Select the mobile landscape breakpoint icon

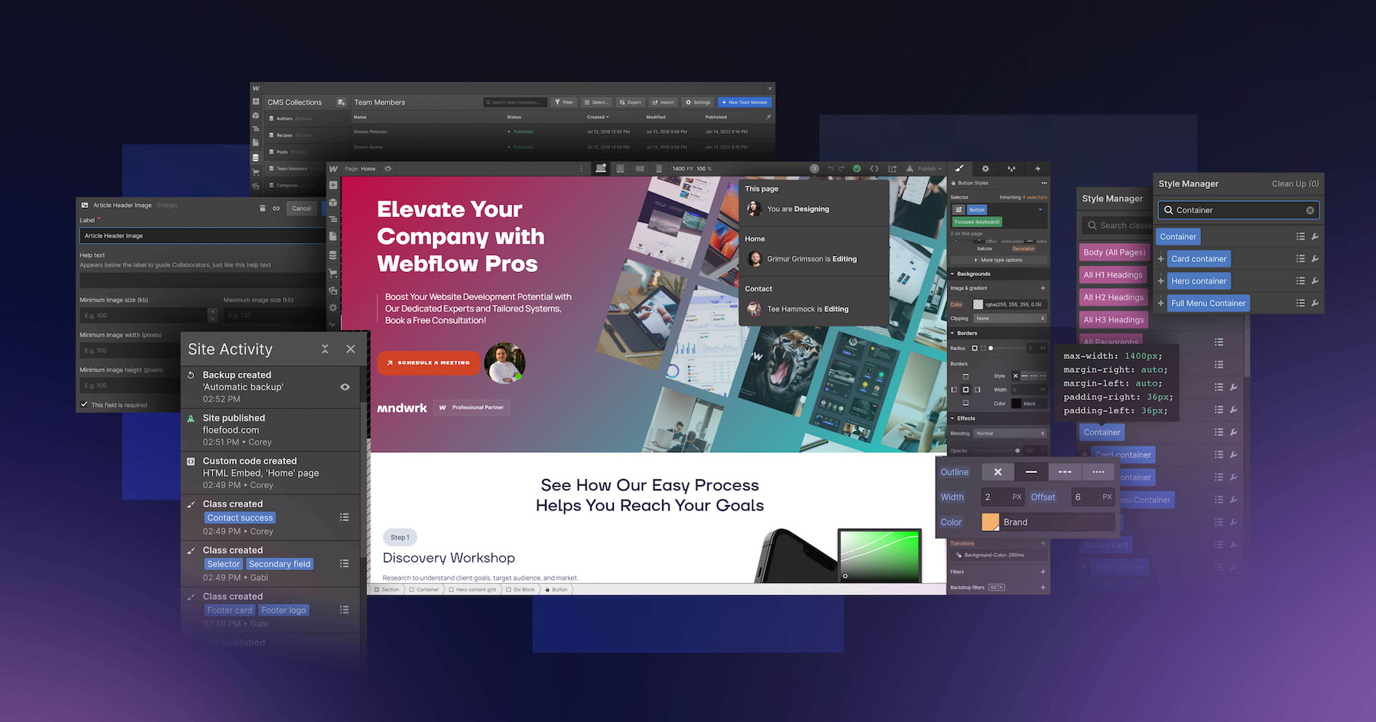(639, 169)
